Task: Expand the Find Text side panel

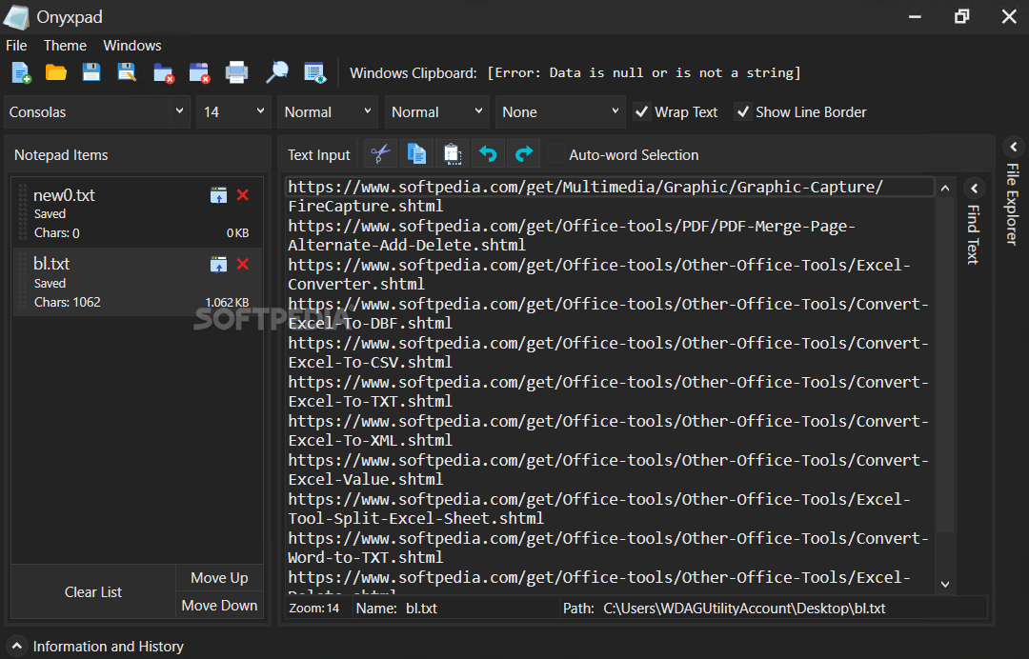Action: (x=975, y=189)
